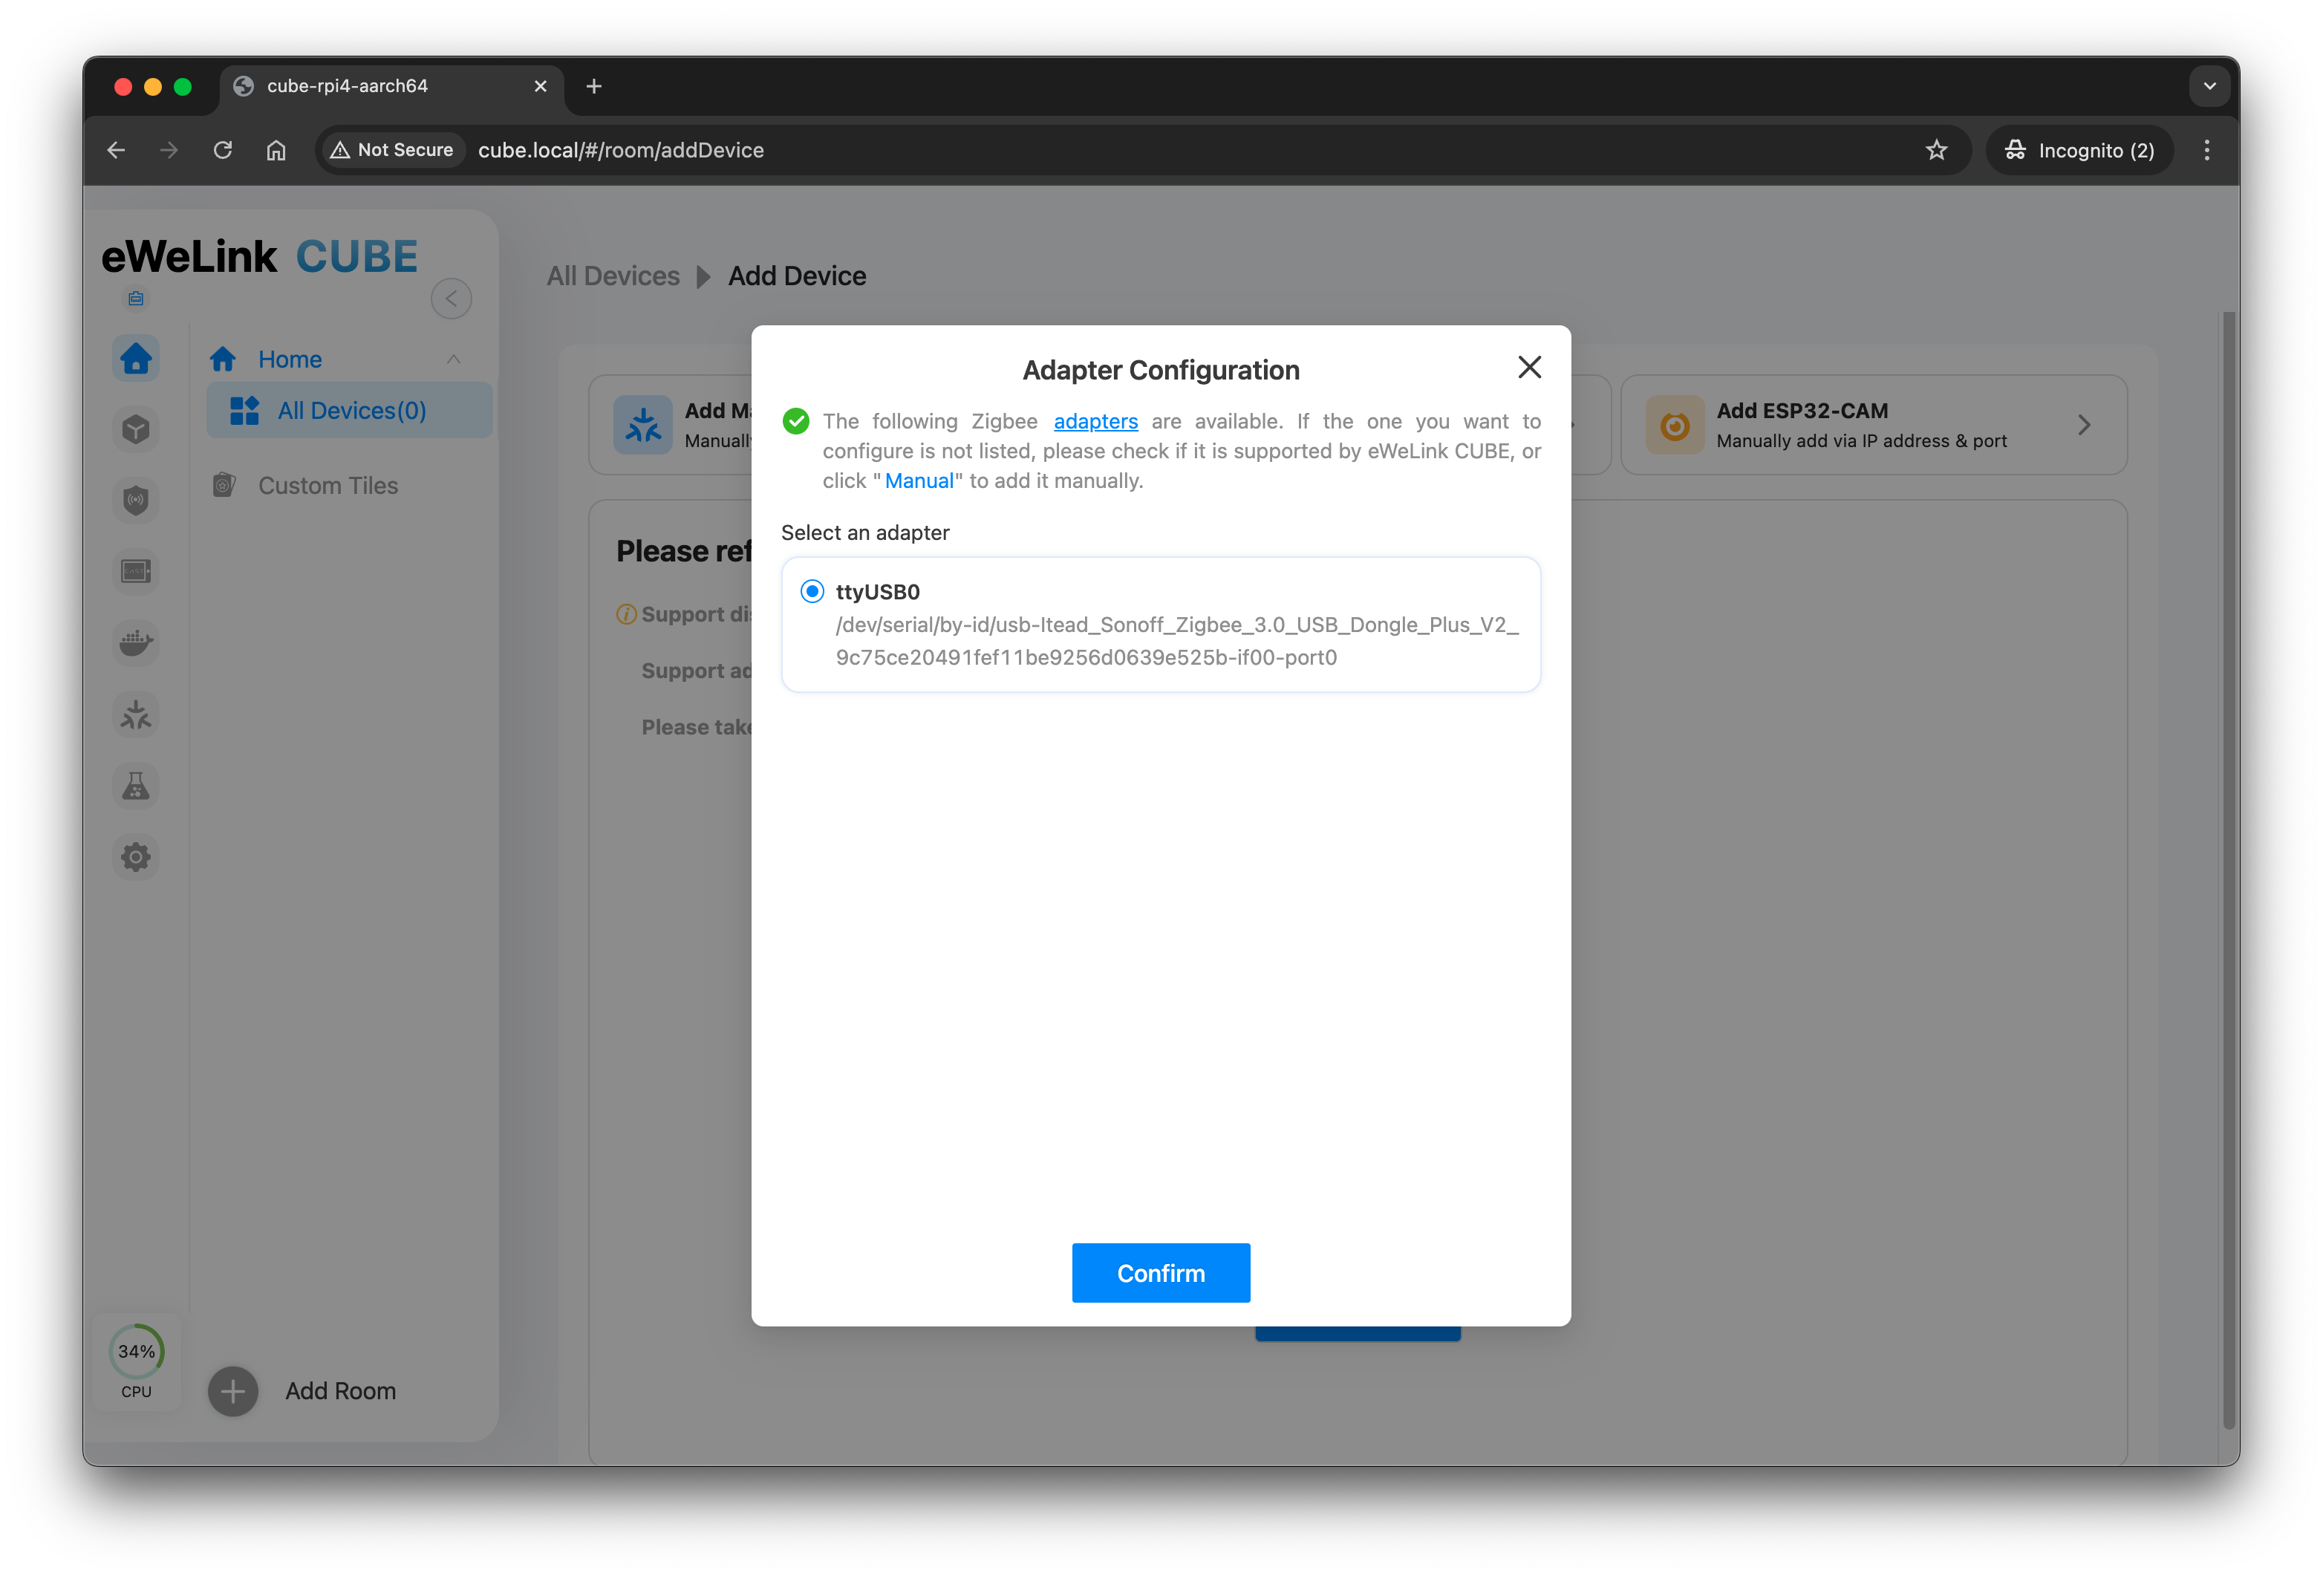The image size is (2323, 1576).
Task: Close the Adapter Configuration dialog
Action: (1528, 367)
